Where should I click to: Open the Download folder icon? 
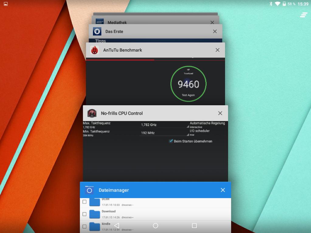pyautogui.click(x=95, y=214)
